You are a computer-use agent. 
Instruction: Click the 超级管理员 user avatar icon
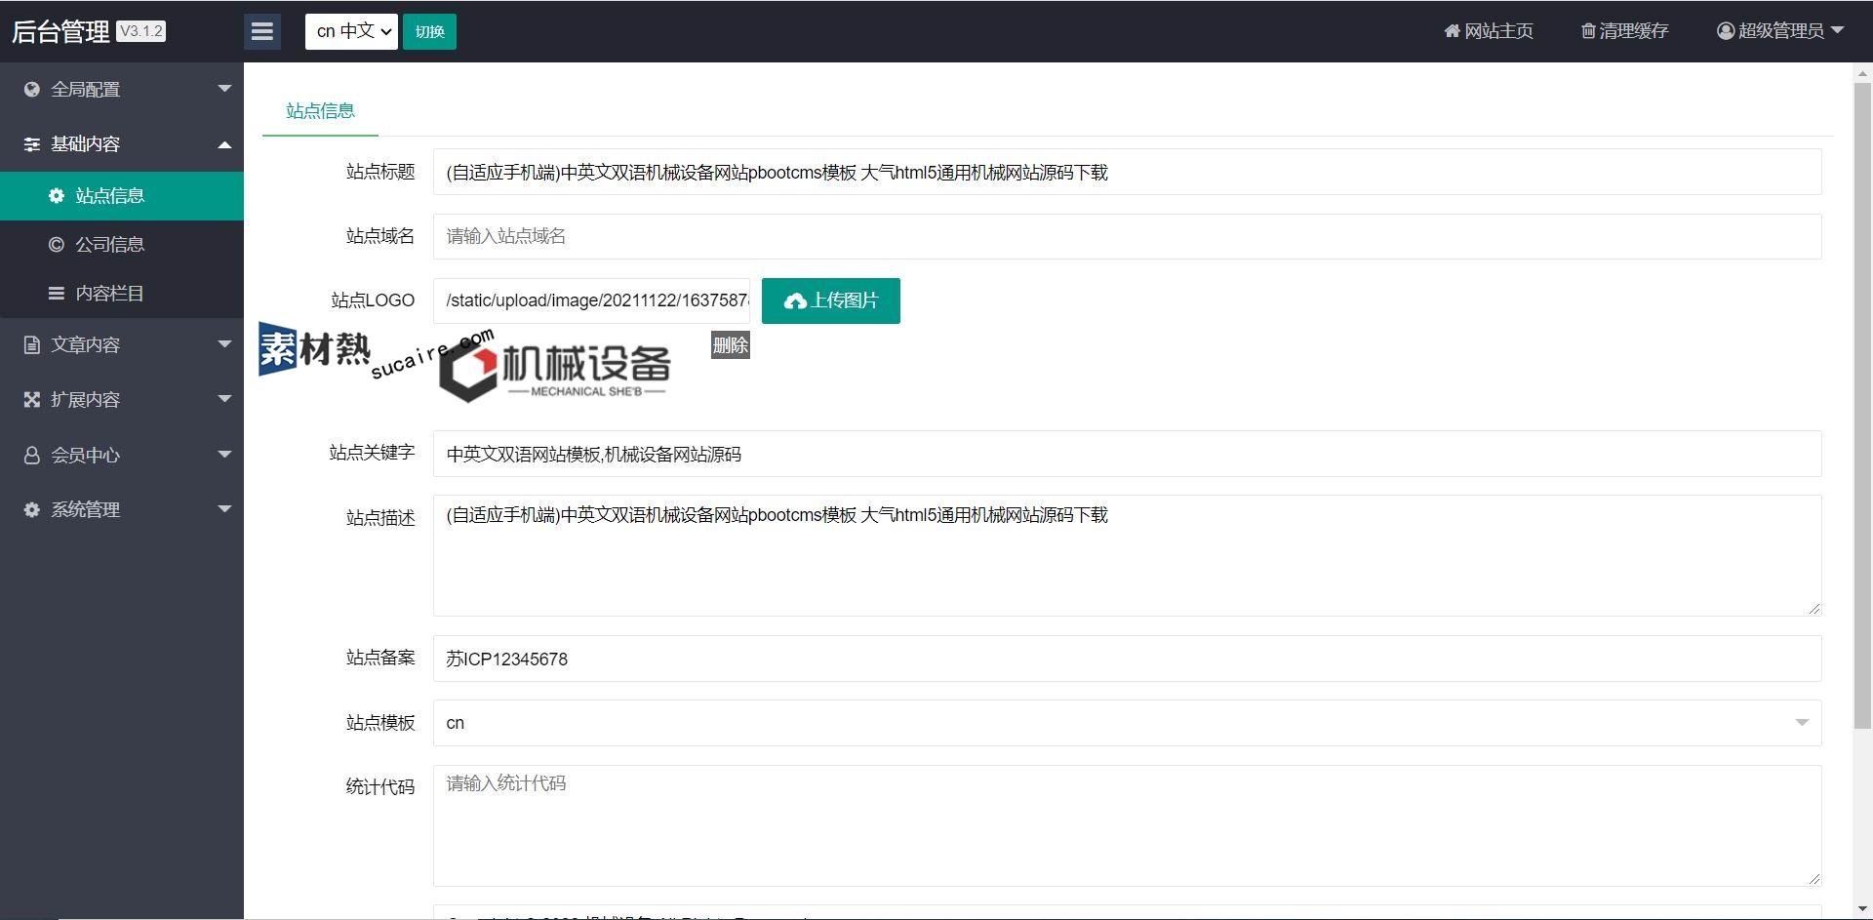tap(1726, 31)
